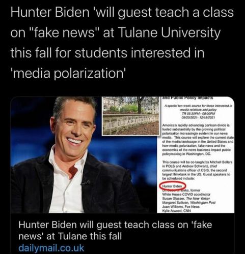Select 'Juan Williams, Fox News' speaker line
The image size is (245, 254).
181,207
